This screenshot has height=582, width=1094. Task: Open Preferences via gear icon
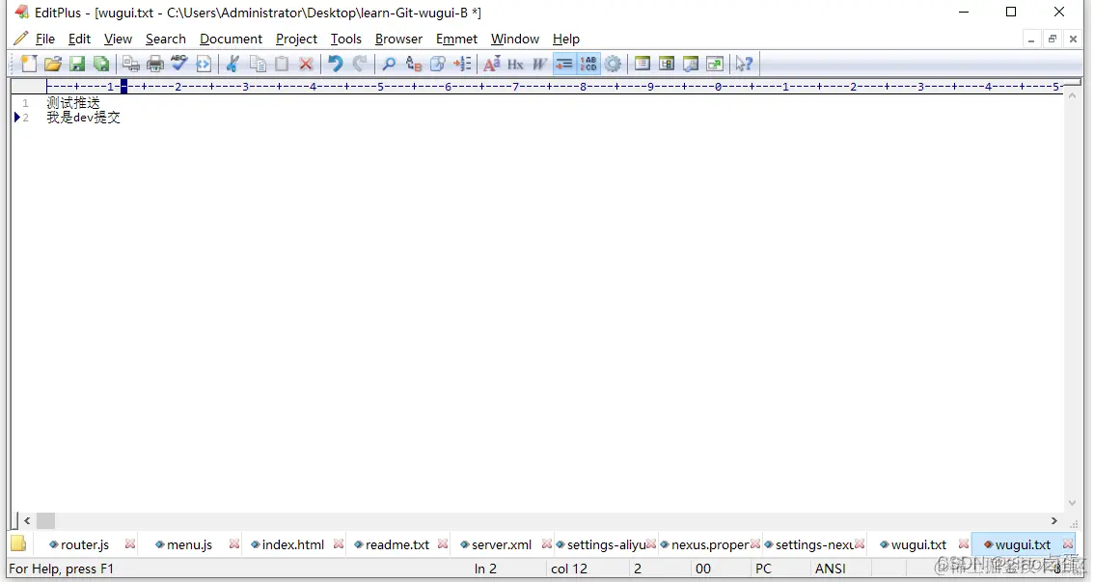click(613, 65)
